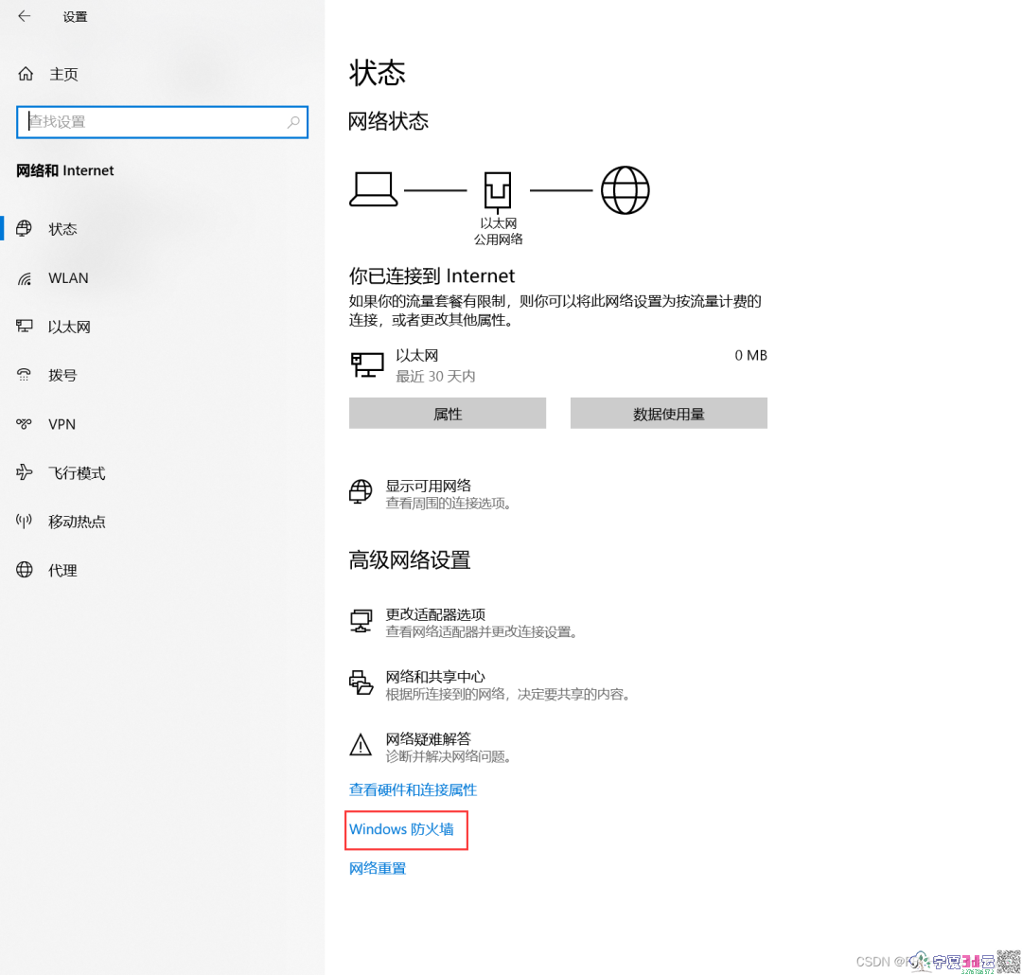Click 你已连接到 Internet heading

tap(432, 275)
